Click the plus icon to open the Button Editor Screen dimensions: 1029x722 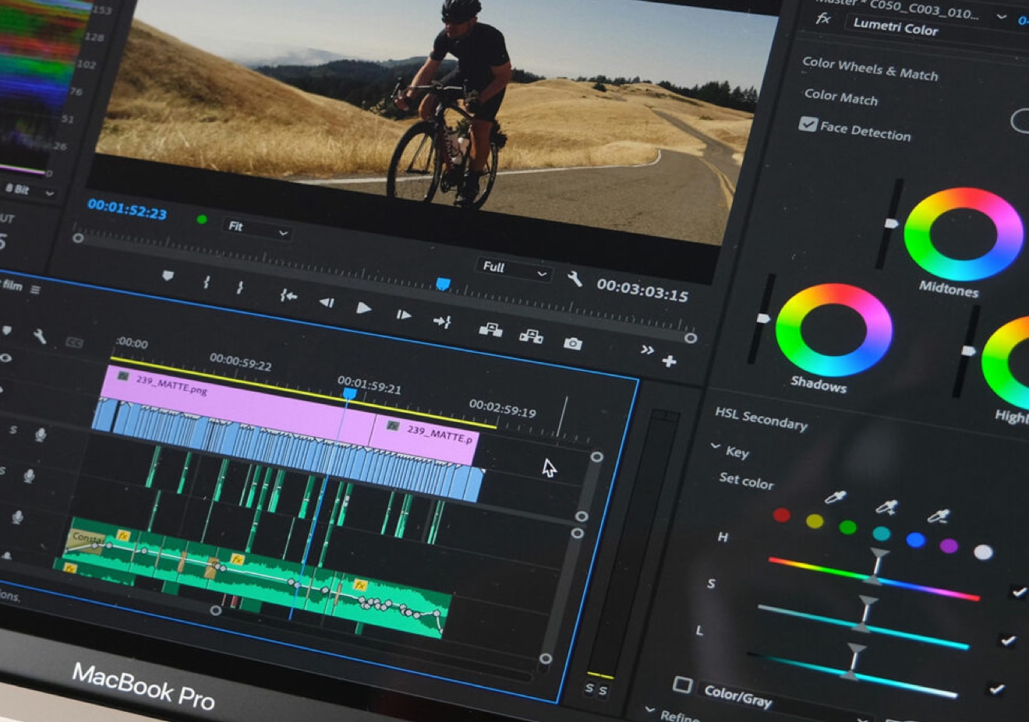[670, 361]
